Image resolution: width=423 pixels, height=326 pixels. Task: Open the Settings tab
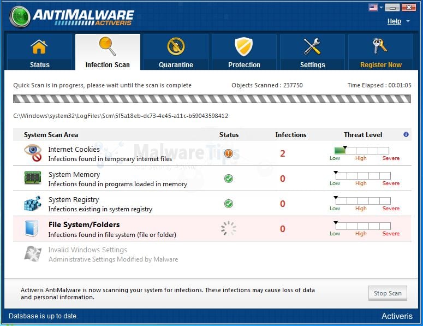(x=312, y=52)
